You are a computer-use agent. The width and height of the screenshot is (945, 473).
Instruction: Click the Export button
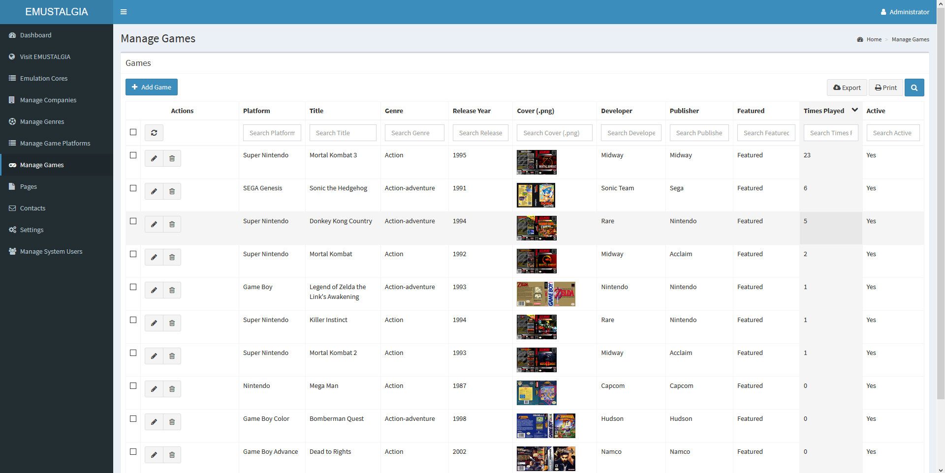point(847,88)
